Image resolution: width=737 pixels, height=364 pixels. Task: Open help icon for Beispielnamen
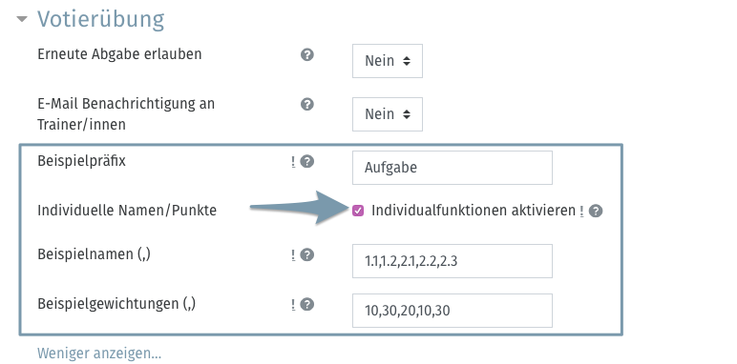pos(307,255)
